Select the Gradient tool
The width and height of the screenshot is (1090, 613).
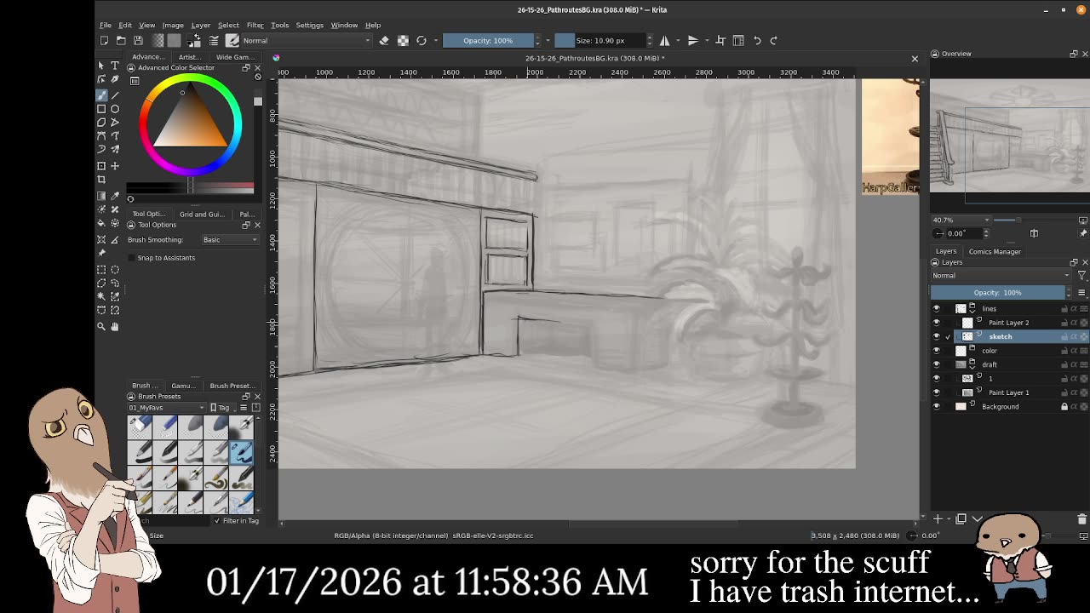pyautogui.click(x=101, y=196)
